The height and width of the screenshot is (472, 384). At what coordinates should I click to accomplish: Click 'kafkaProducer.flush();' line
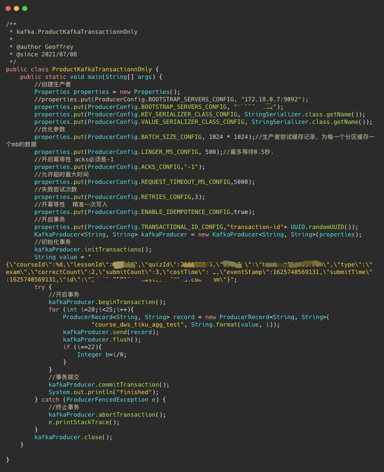(x=102, y=340)
